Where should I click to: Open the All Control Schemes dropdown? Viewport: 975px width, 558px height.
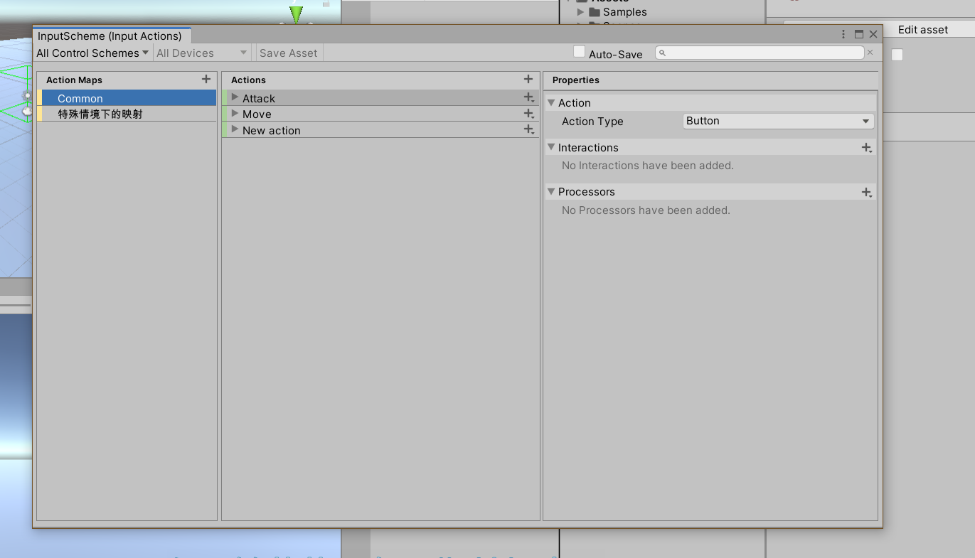point(92,52)
